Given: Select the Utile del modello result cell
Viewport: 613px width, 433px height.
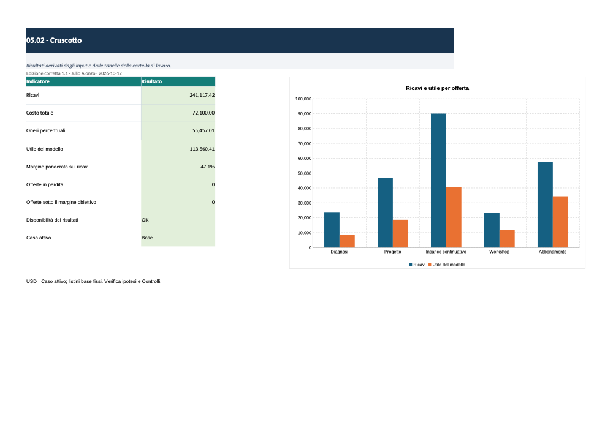Looking at the screenshot, I should 178,149.
